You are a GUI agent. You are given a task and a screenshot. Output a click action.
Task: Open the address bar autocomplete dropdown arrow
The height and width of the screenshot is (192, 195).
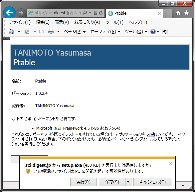(x=90, y=13)
